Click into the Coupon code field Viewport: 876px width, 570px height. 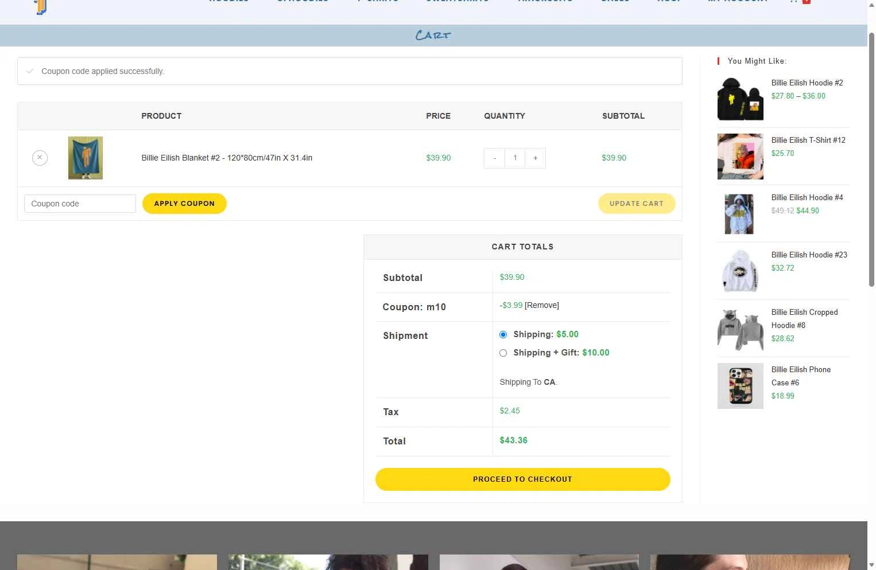click(x=80, y=204)
